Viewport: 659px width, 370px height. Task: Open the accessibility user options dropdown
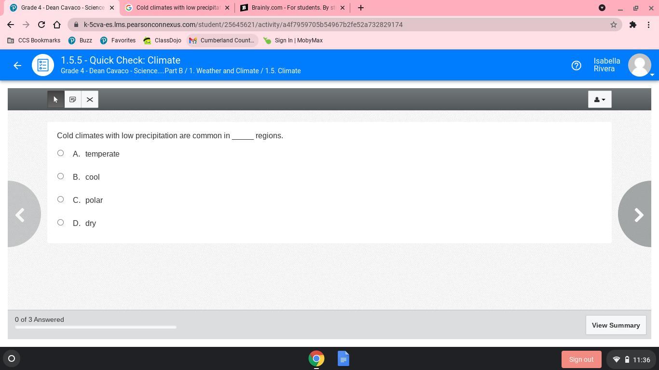[x=600, y=99]
